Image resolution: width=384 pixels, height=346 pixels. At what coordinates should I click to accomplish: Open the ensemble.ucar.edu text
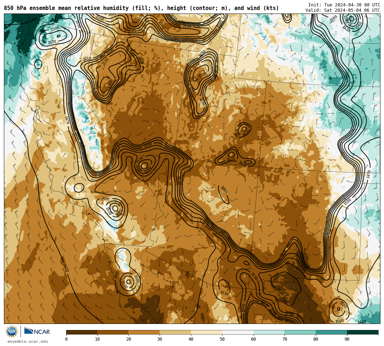(x=27, y=342)
